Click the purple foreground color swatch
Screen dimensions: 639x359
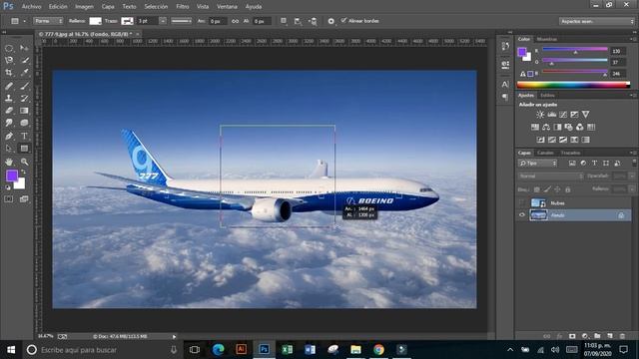click(x=12, y=176)
